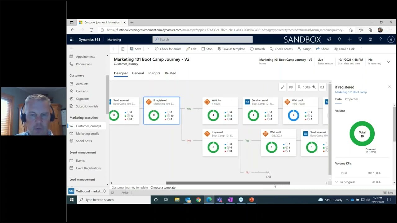Select the 'if opened' condition tile
Viewport: 397px width, 223px height.
(x=220, y=142)
